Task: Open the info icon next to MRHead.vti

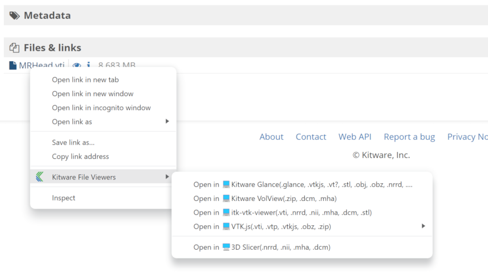Action: [89, 65]
